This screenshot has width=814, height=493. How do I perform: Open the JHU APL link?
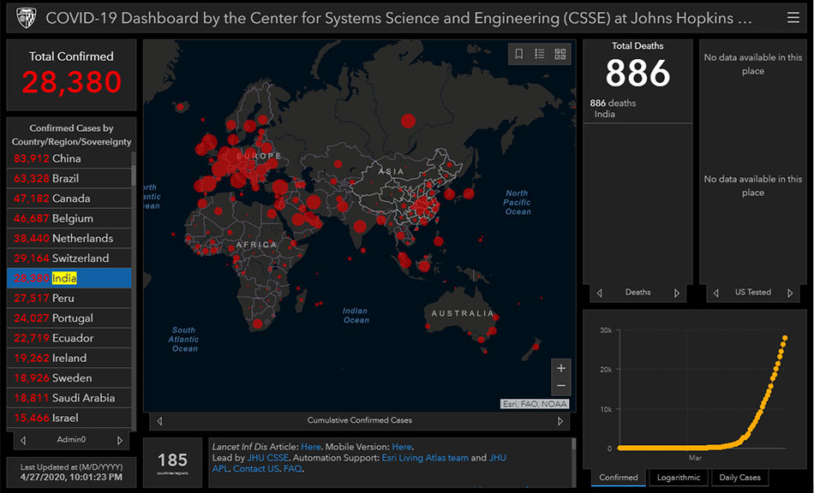[496, 458]
